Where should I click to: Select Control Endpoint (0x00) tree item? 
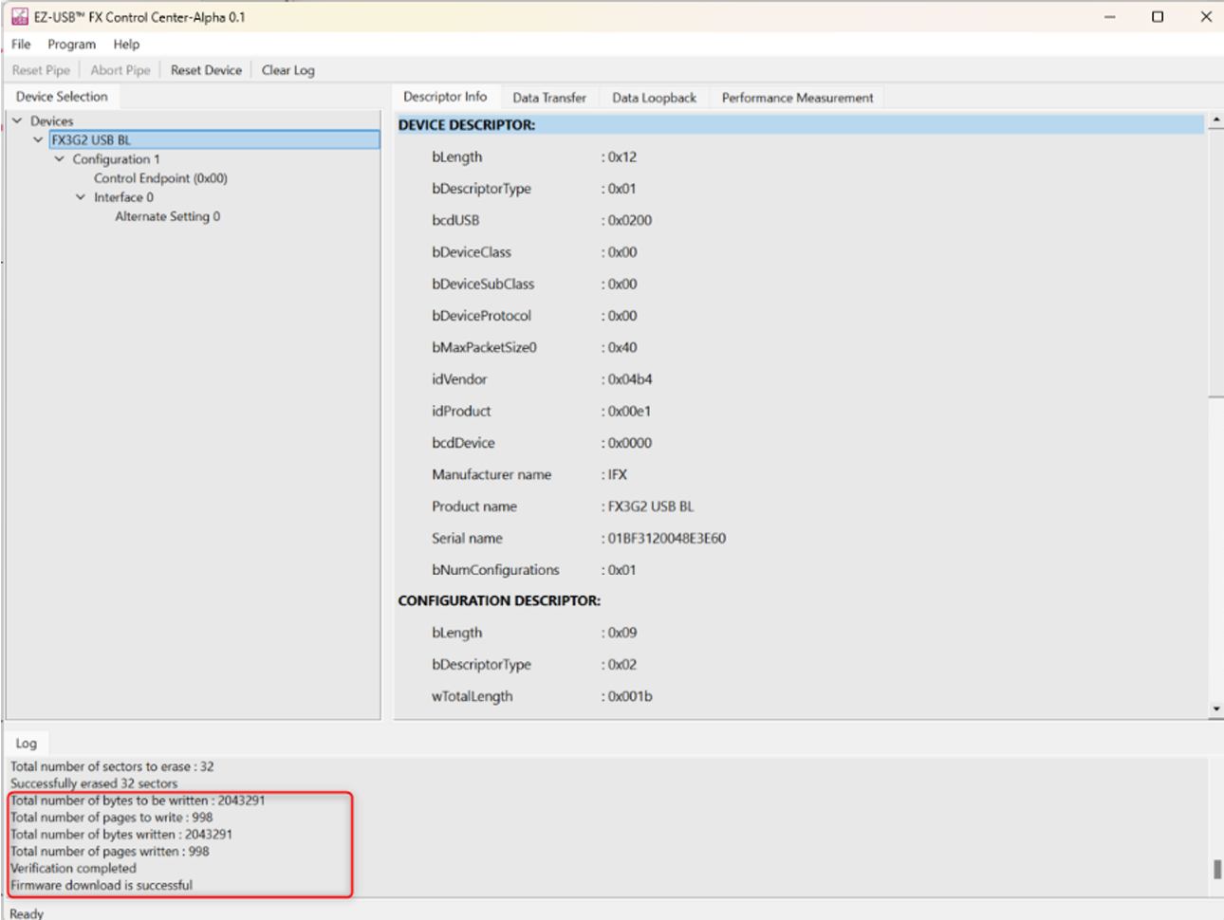(160, 178)
